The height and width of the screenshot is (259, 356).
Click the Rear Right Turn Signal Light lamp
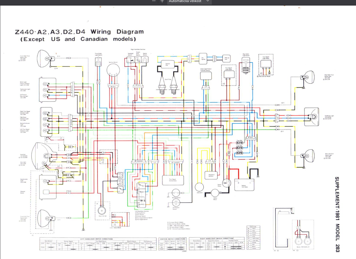tap(306, 78)
